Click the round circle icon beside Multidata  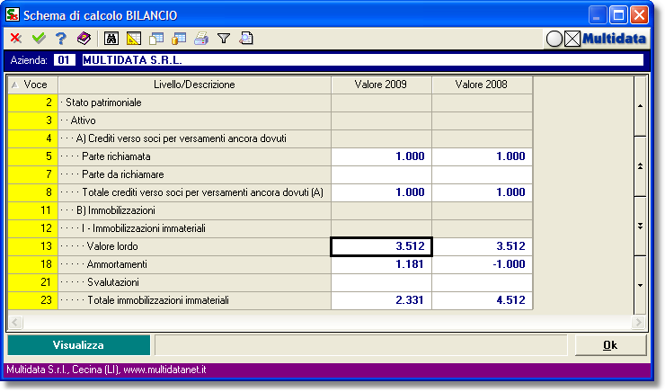(554, 39)
